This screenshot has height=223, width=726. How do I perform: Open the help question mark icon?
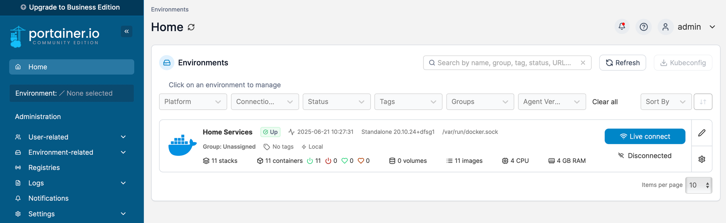644,27
